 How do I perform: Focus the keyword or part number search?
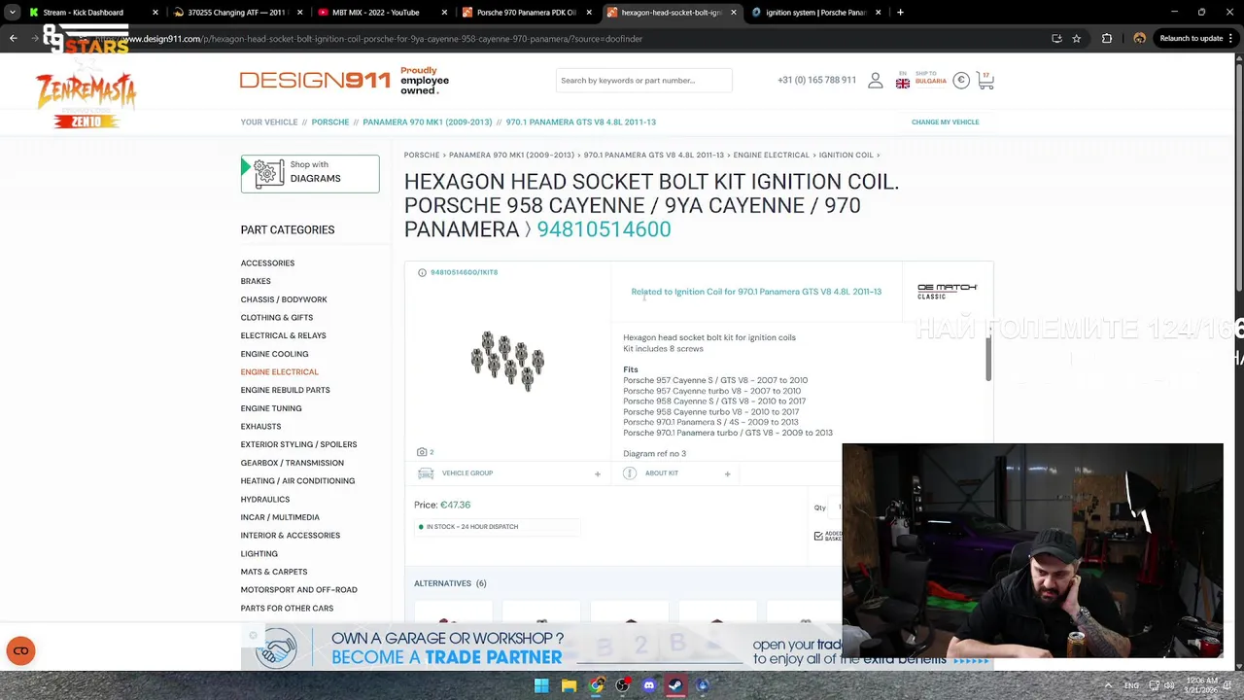643,81
